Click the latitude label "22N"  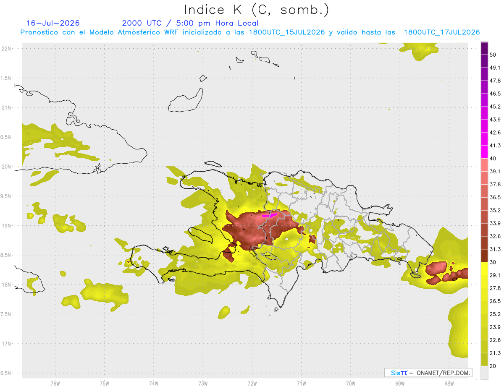point(7,48)
